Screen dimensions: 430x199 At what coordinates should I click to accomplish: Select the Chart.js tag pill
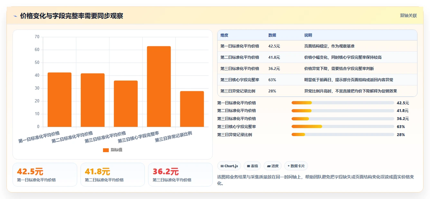coord(229,166)
